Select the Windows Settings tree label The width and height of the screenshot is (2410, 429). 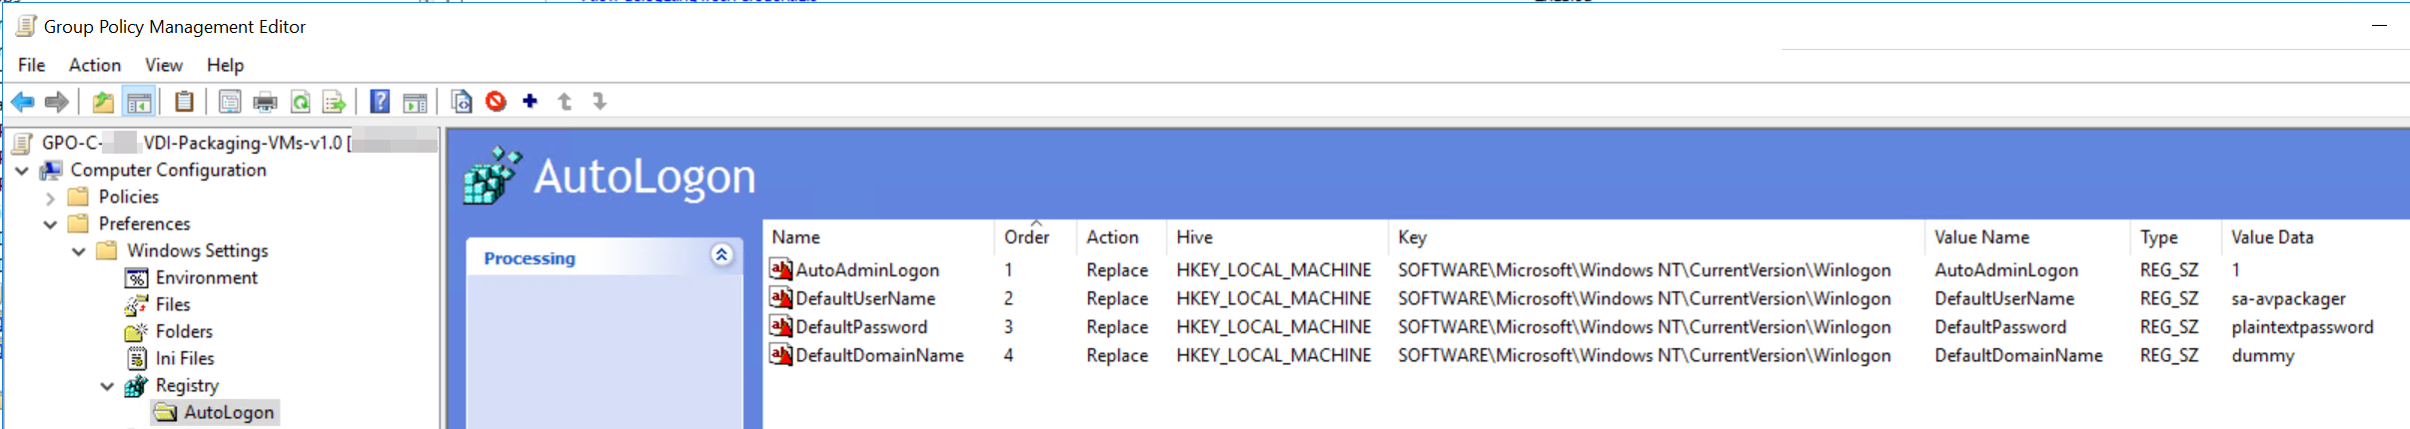pos(197,251)
